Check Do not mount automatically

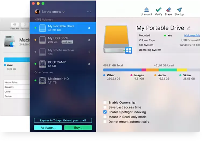[105, 122]
